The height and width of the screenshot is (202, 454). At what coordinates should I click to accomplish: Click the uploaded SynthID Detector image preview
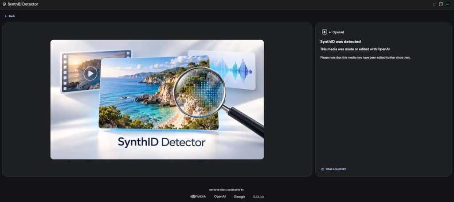click(157, 99)
